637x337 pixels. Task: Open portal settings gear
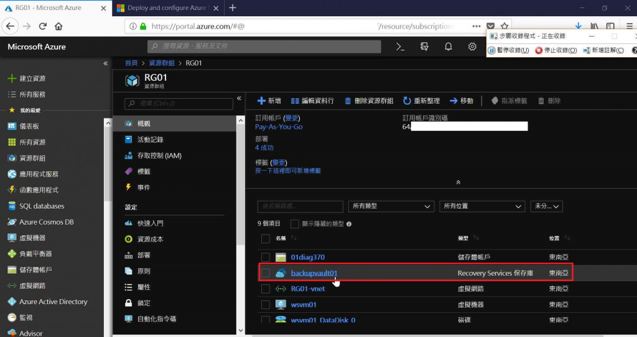pyautogui.click(x=472, y=47)
